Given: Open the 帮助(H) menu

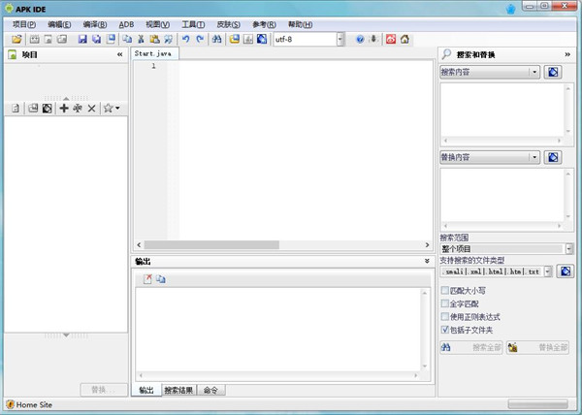Looking at the screenshot, I should tap(300, 24).
